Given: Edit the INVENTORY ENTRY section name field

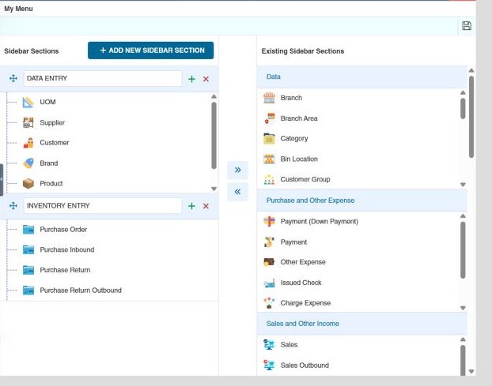Looking at the screenshot, I should [x=103, y=206].
